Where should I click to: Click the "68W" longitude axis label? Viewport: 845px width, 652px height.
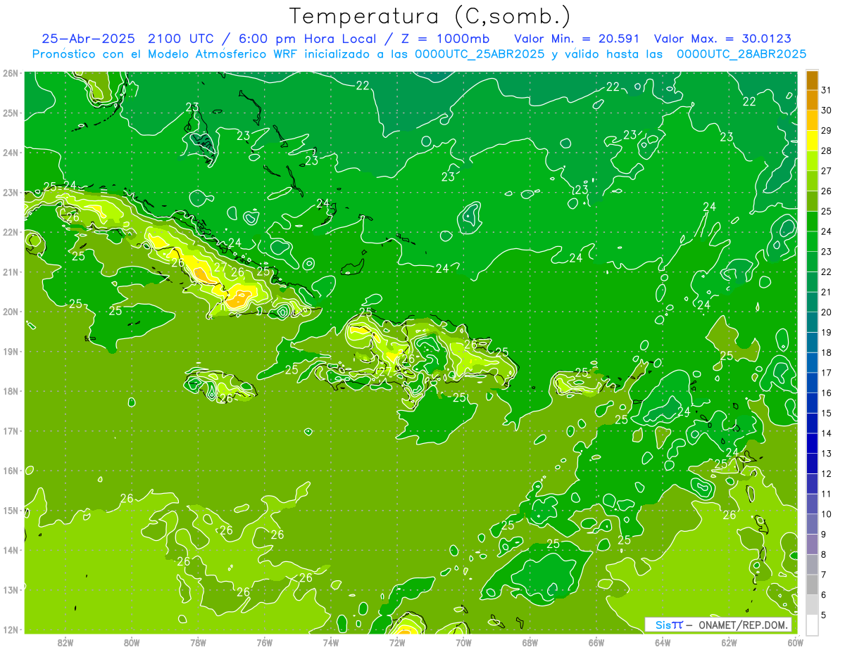530,642
